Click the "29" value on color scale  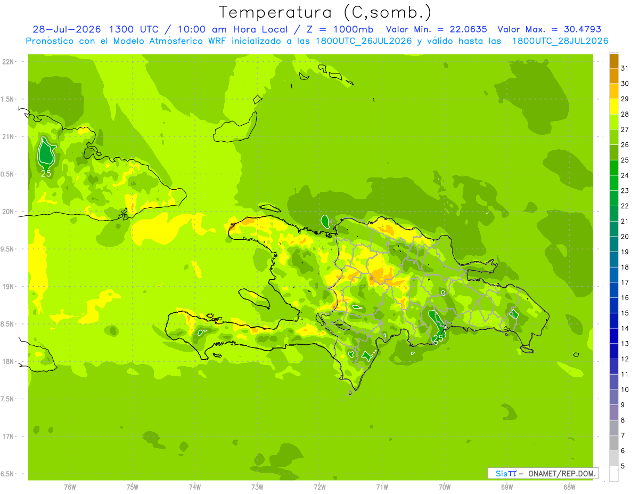pyautogui.click(x=625, y=99)
